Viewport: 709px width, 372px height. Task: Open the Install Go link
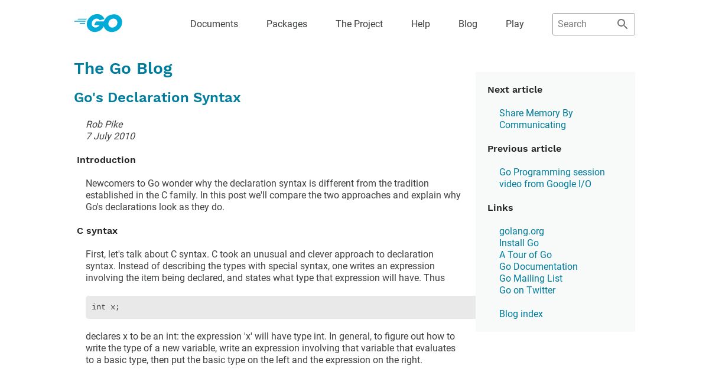[519, 243]
